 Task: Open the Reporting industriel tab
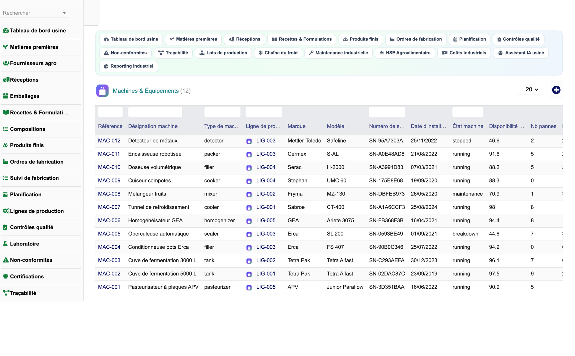click(x=129, y=66)
